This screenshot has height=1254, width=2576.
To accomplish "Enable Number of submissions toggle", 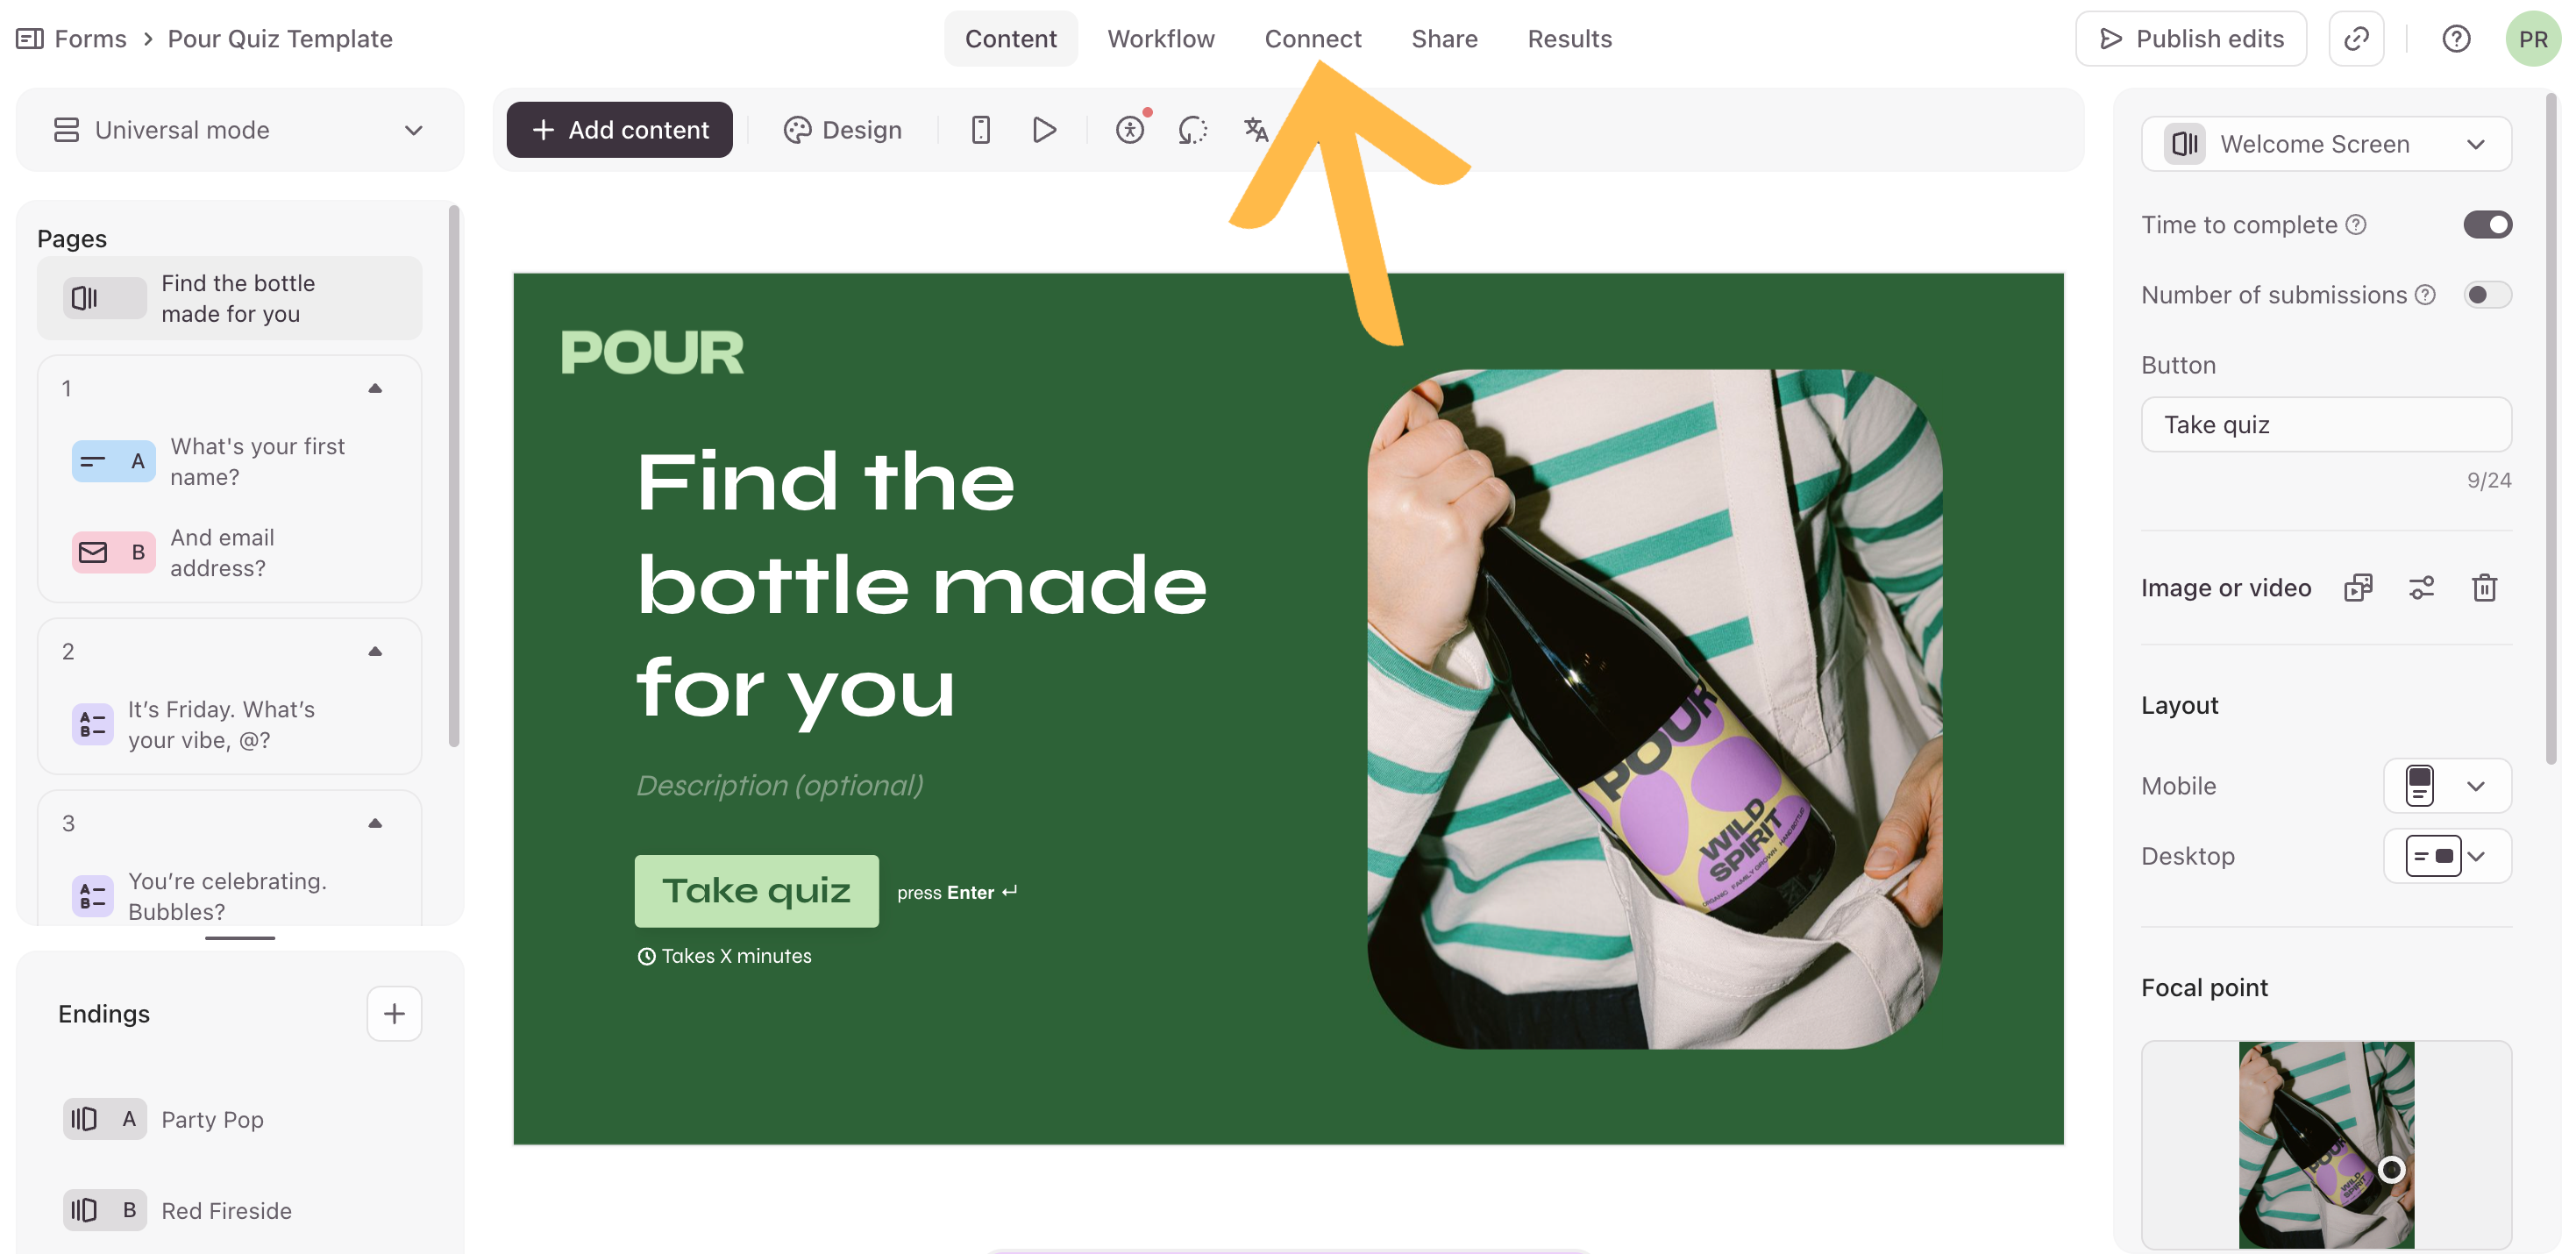I will pyautogui.click(x=2487, y=295).
